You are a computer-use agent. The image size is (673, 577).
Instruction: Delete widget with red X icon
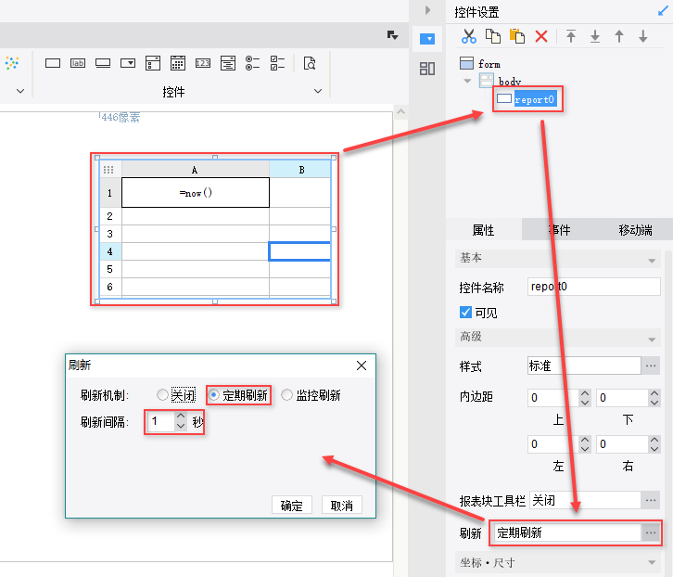[x=541, y=36]
